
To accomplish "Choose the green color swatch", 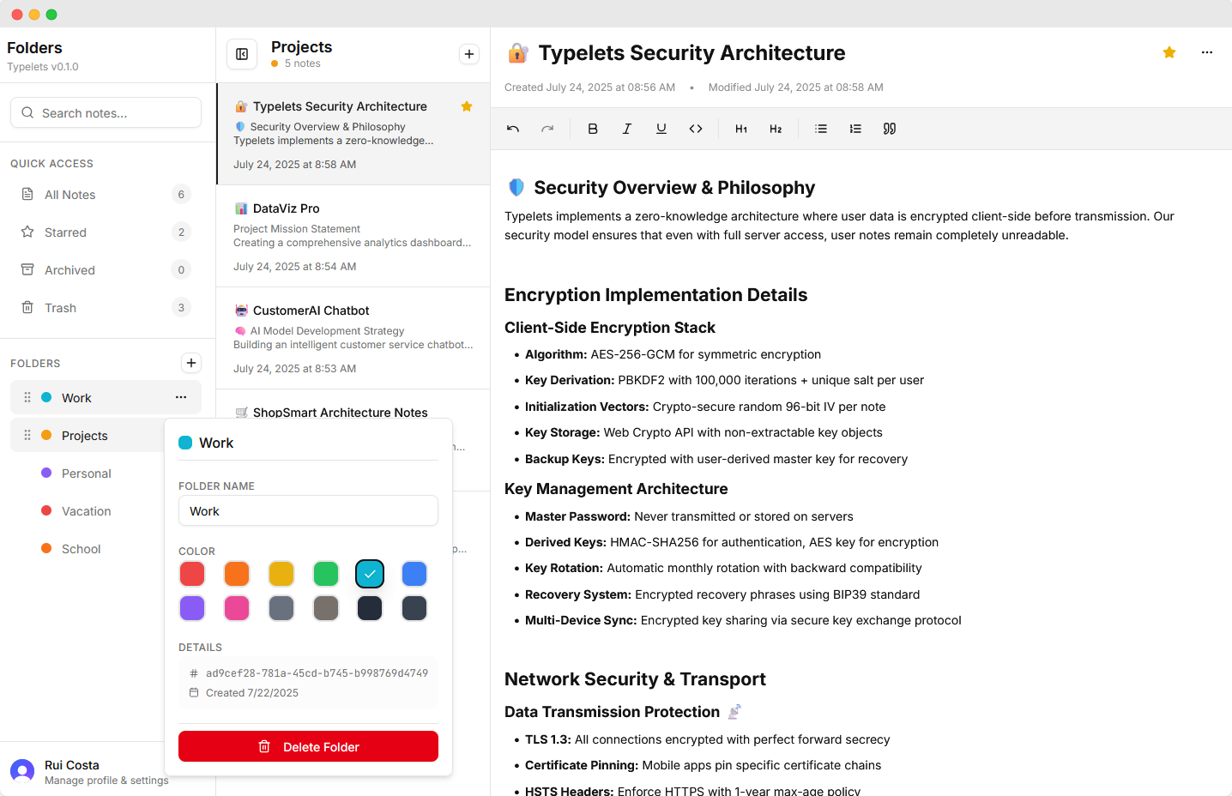I will [x=326, y=574].
